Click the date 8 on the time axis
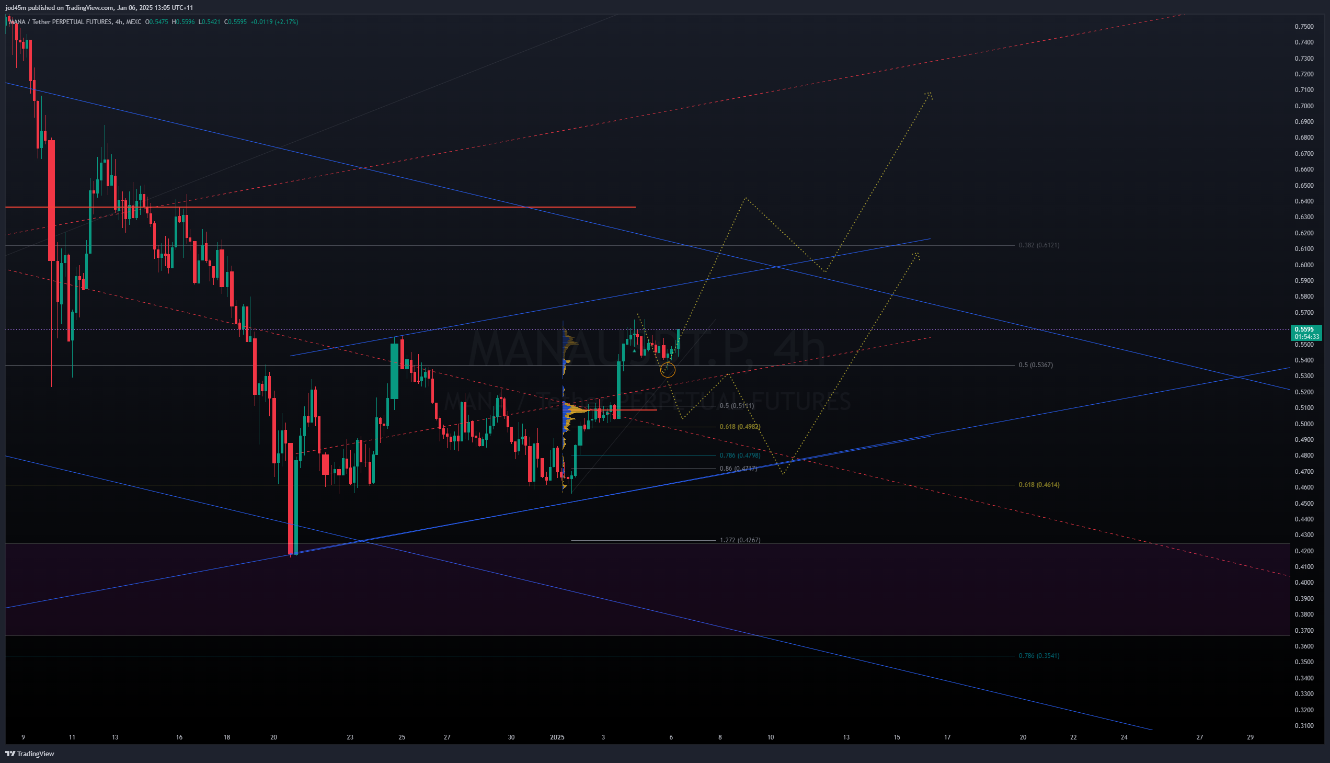The height and width of the screenshot is (763, 1330). tap(720, 737)
